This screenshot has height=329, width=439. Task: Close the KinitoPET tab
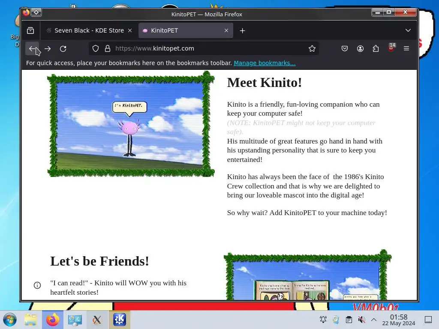pos(226,30)
